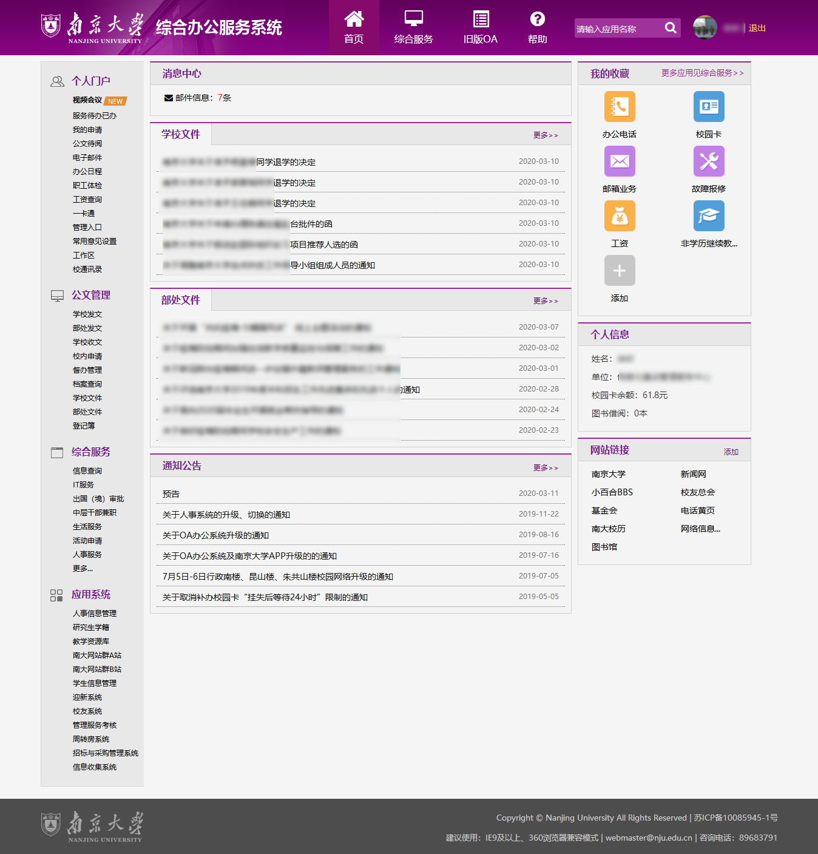Open the 非学历继续教育 graduation cap icon
Image resolution: width=818 pixels, height=854 pixels.
click(708, 216)
